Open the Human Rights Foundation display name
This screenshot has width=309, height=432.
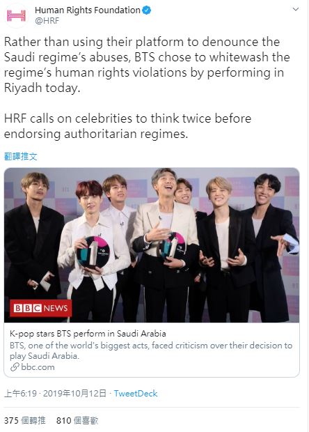pos(88,10)
